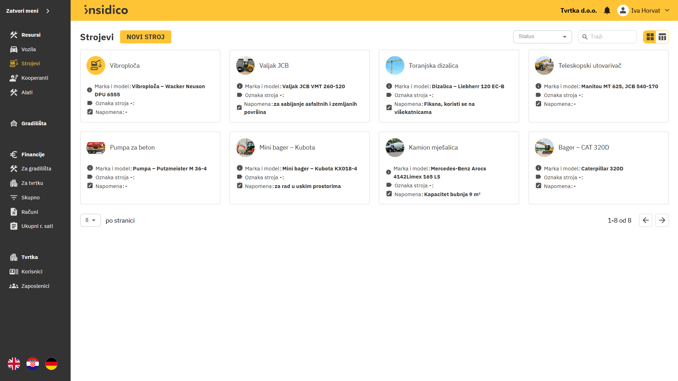Open the Toranjska dizalica card thumbnail
This screenshot has height=381, width=678.
click(x=395, y=66)
